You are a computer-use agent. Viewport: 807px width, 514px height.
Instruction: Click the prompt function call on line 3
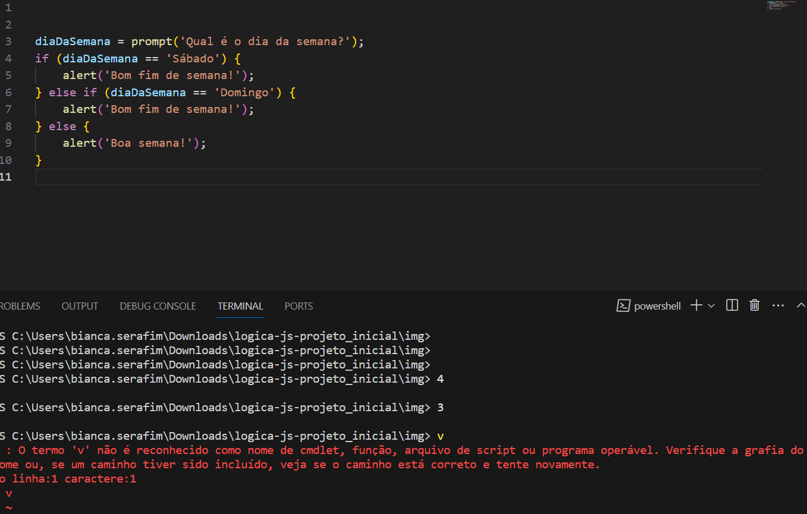[x=153, y=42]
